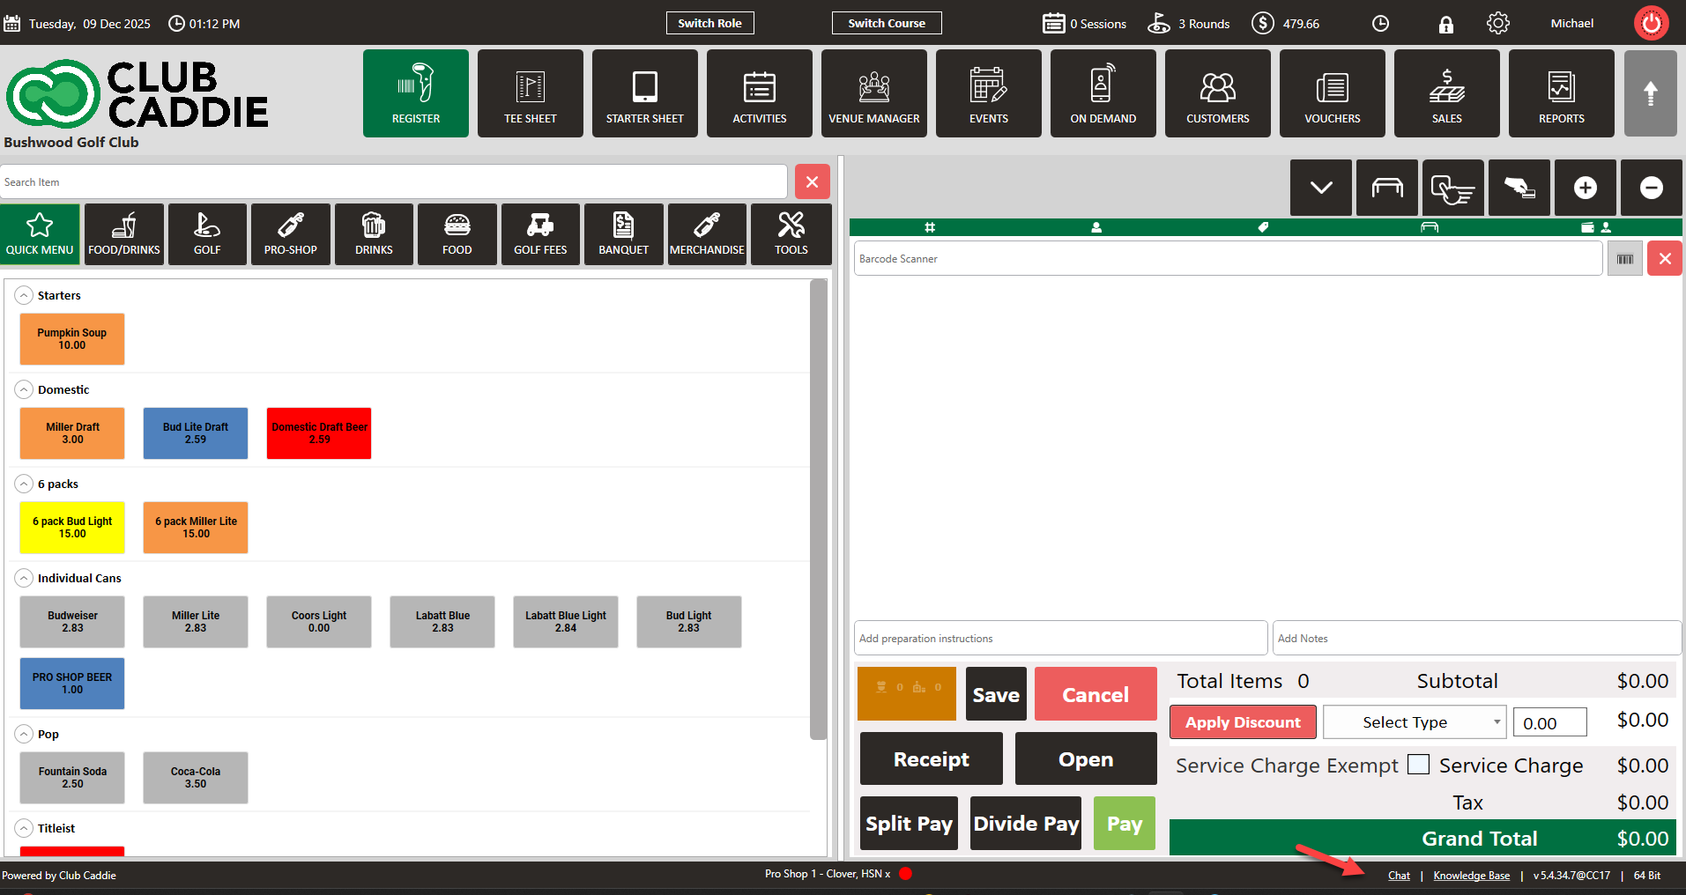Open the Vouchers module
The image size is (1686, 895).
click(x=1332, y=93)
